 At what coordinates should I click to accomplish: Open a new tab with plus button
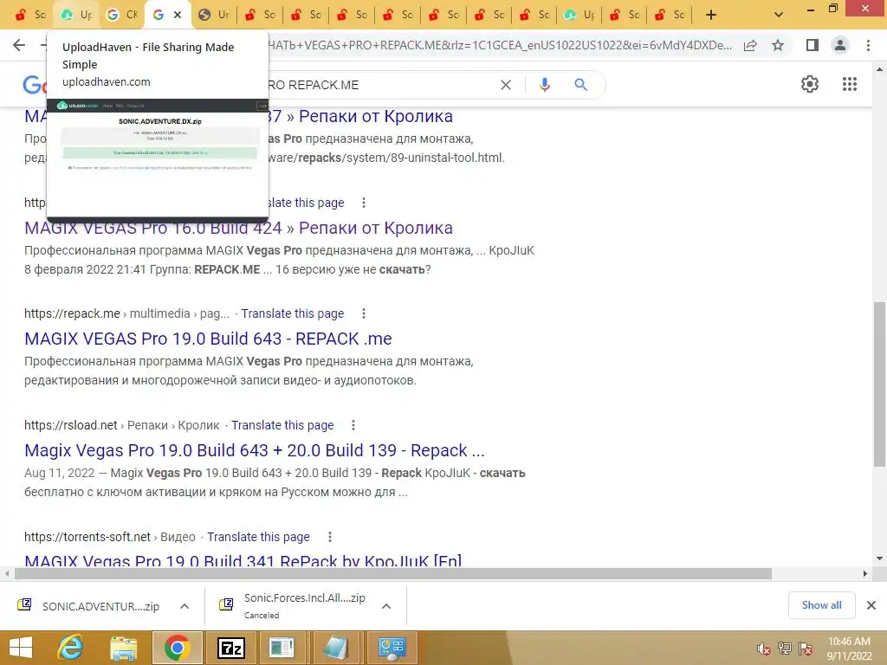tap(711, 15)
